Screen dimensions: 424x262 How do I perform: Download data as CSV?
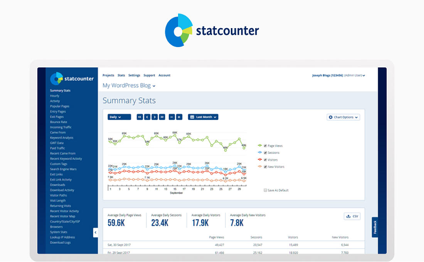pyautogui.click(x=352, y=216)
